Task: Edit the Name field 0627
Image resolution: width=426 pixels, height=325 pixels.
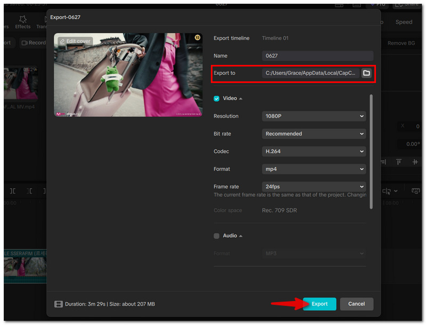Action: click(317, 56)
